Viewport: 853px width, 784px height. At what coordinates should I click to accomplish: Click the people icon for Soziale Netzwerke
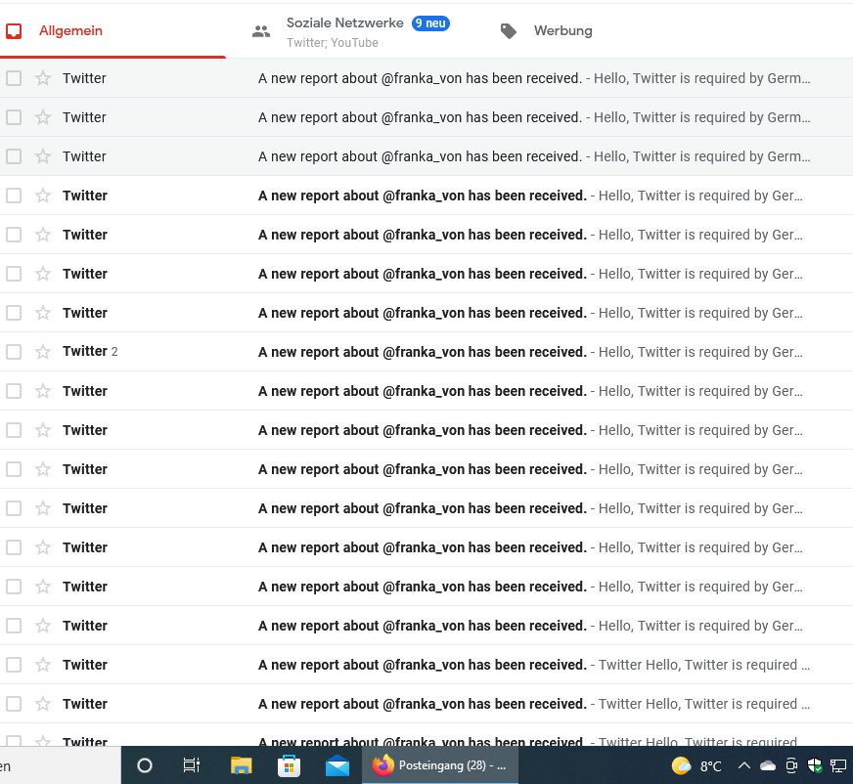point(261,31)
